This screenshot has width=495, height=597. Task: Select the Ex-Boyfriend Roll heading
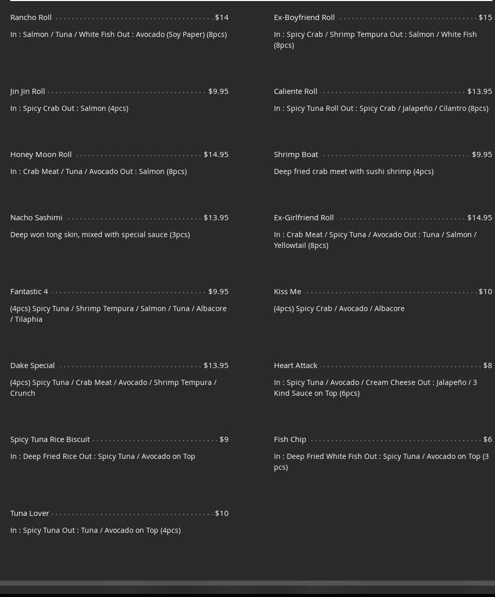point(304,17)
